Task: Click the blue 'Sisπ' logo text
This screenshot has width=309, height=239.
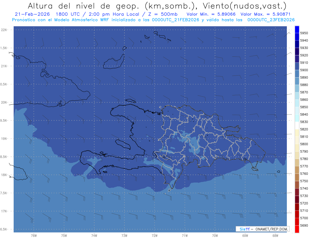Action: (x=244, y=229)
